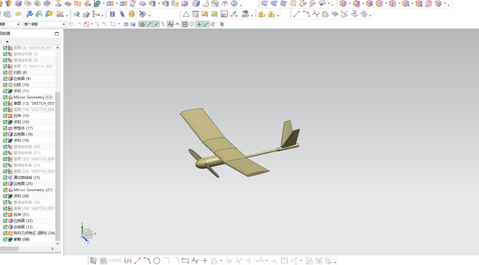Select the Profile tool in bottom sketch toolbar

point(127,261)
